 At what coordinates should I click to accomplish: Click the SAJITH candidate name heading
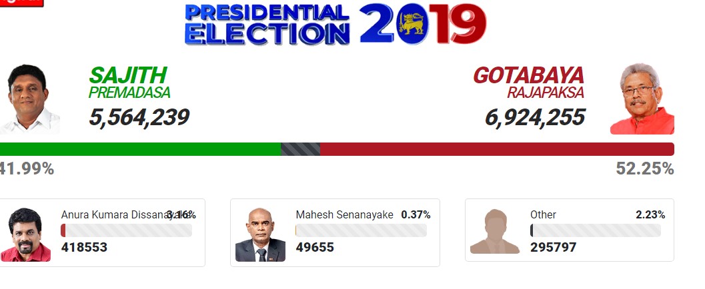[127, 75]
